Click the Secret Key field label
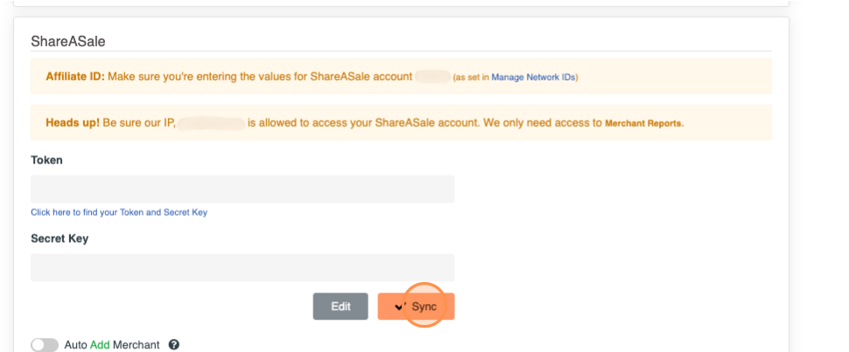 coord(60,238)
